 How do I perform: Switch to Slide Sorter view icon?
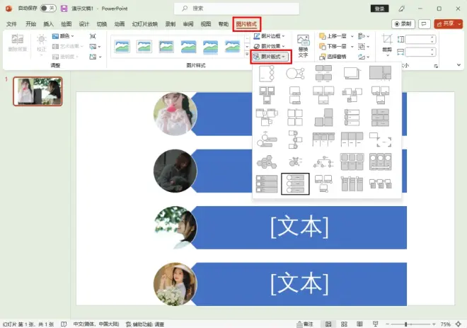pyautogui.click(x=344, y=324)
